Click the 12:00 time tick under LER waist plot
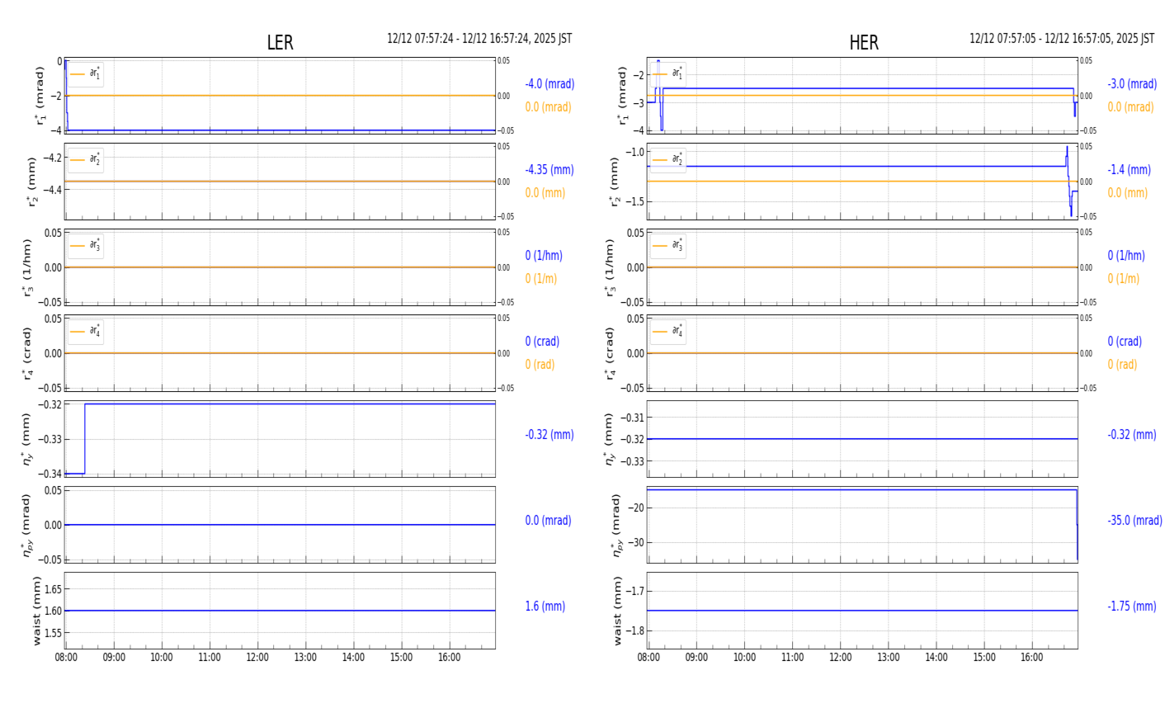Viewport: 1165px width, 713px height. tap(257, 658)
